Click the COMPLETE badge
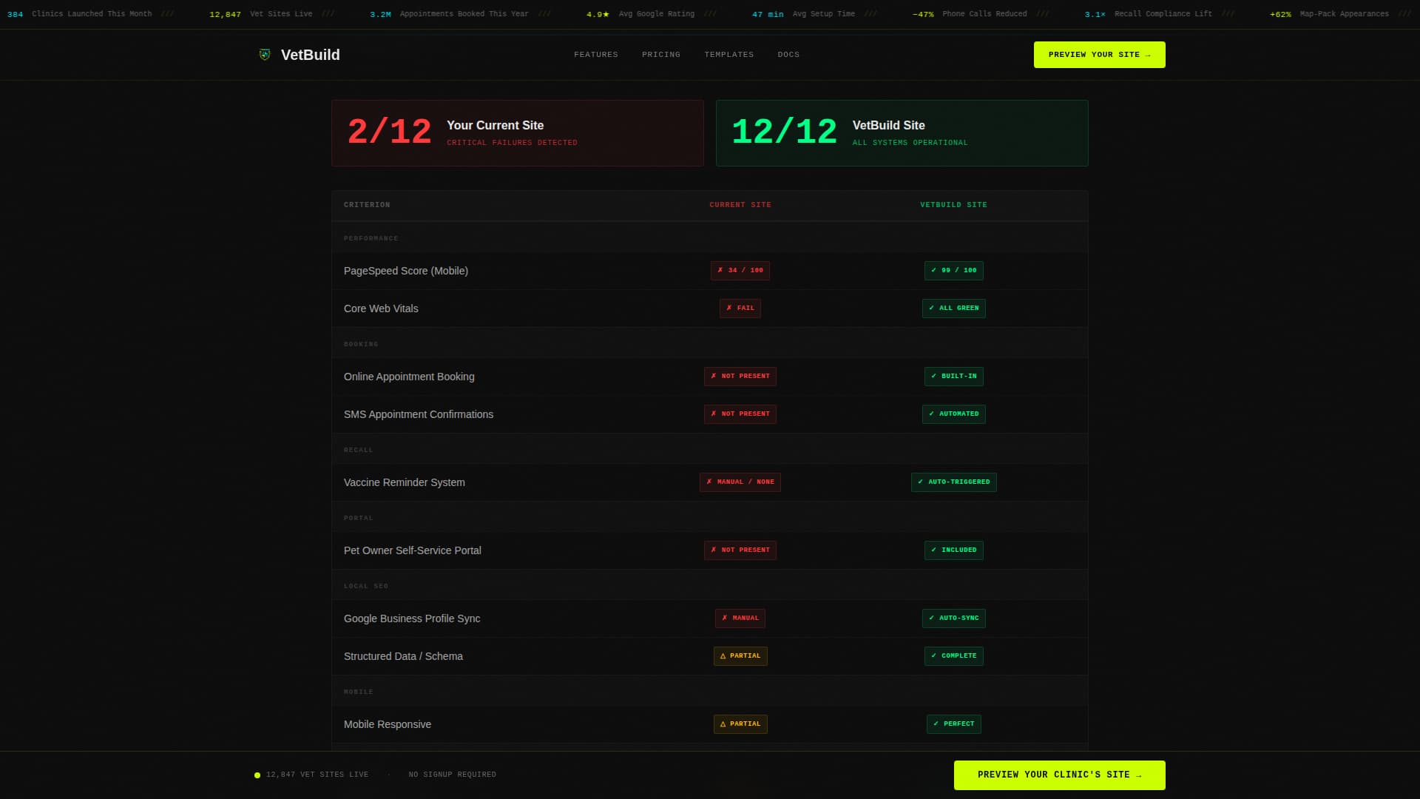 954,656
